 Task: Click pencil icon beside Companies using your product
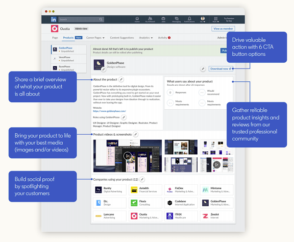[x=142, y=180]
